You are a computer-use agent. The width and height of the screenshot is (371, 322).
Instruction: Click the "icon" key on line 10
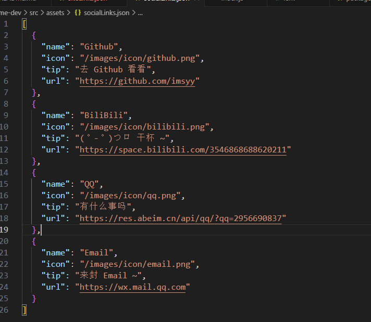(56, 127)
